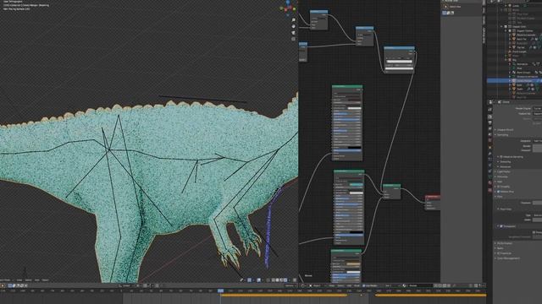The image size is (542, 304).
Task: Expand the Volumes panel
Action: coord(502,176)
